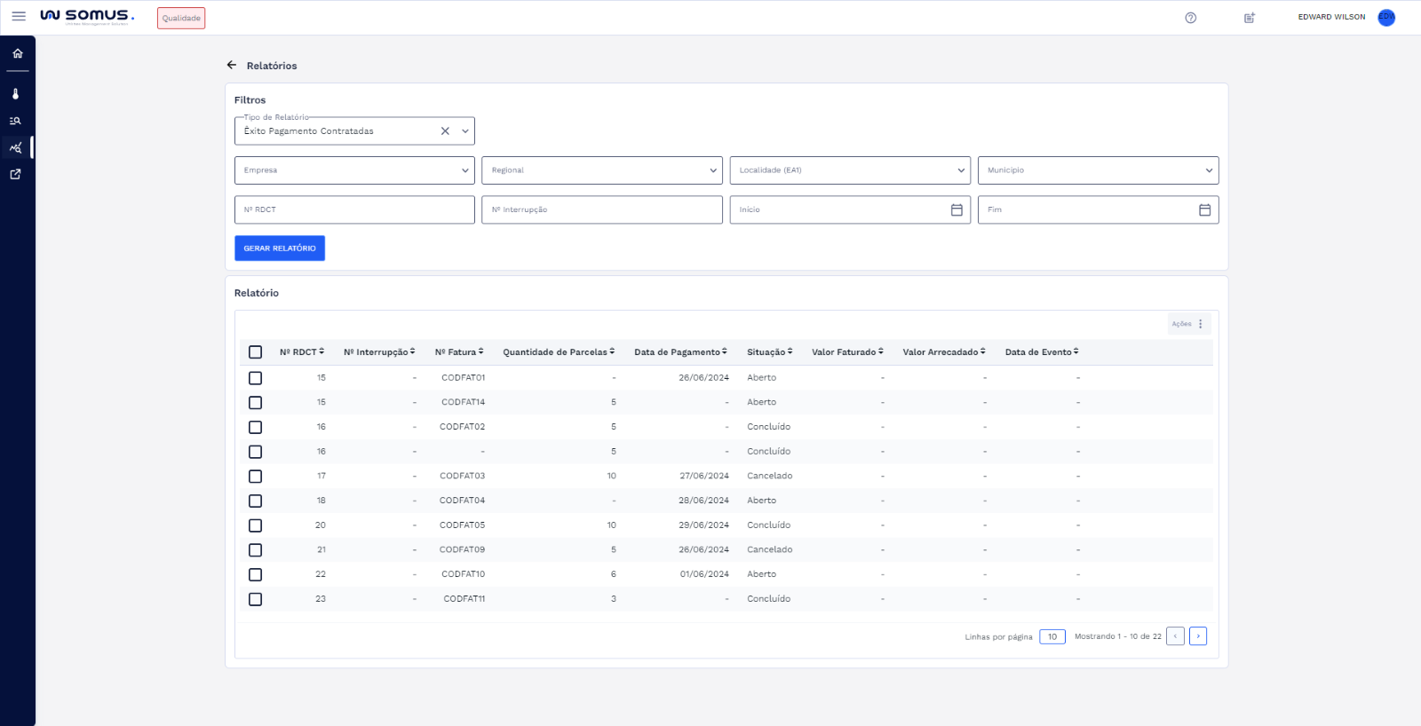
Task: Sort table by Situação column
Action: [x=769, y=352]
